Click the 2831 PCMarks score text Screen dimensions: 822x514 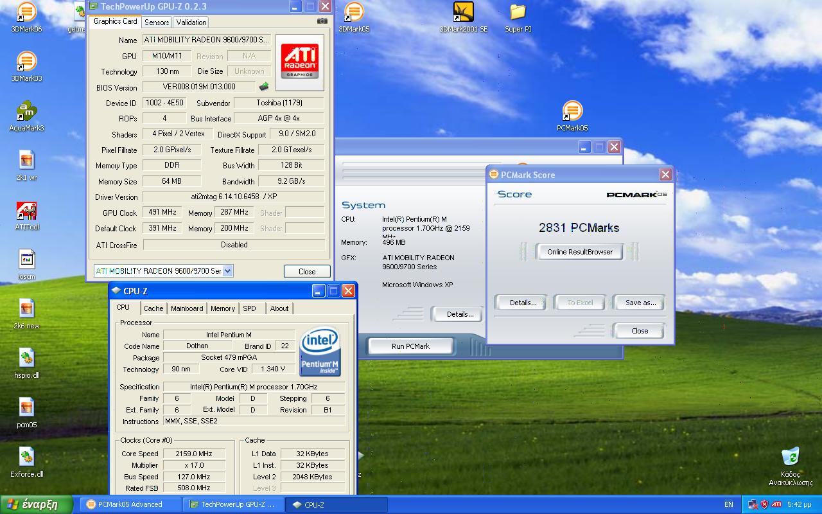579,227
